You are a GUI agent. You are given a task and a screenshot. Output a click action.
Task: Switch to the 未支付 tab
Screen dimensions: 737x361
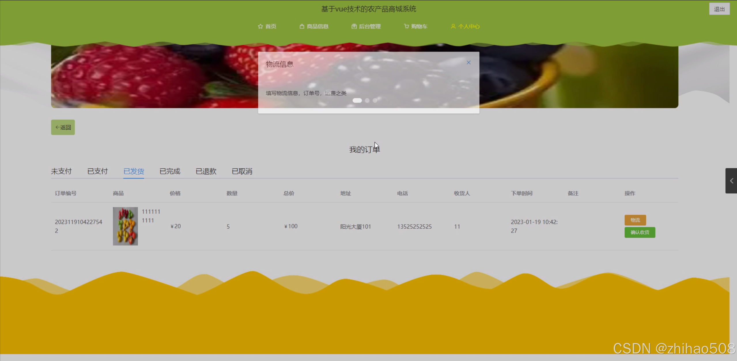pyautogui.click(x=61, y=171)
